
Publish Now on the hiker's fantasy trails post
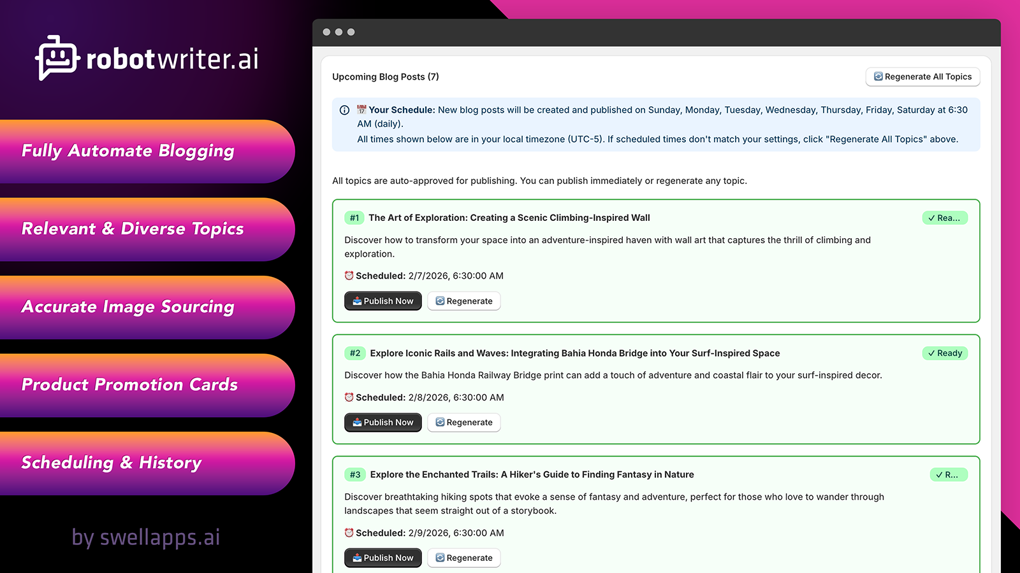pyautogui.click(x=382, y=557)
